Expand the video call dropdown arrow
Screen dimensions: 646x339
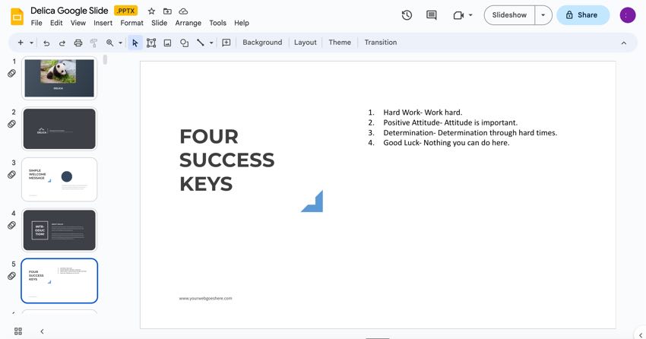470,15
